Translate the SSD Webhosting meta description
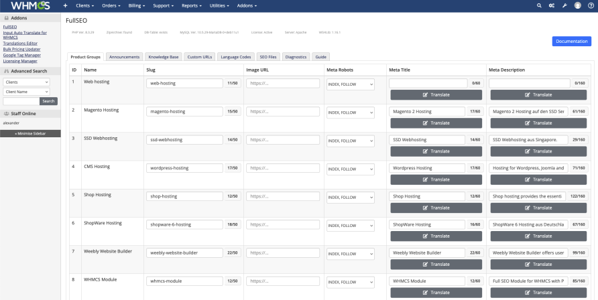The height and width of the screenshot is (300, 598). (x=539, y=151)
